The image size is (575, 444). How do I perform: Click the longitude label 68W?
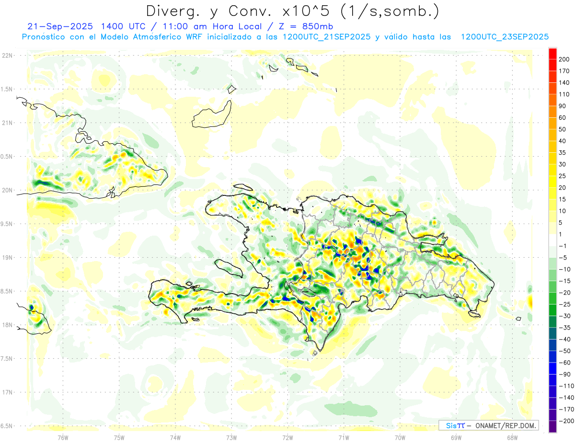[x=512, y=437]
